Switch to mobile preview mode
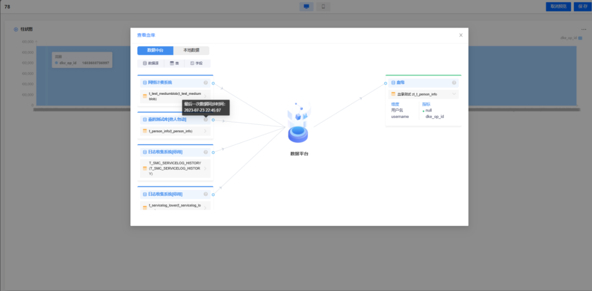This screenshot has height=291, width=592. pos(323,7)
